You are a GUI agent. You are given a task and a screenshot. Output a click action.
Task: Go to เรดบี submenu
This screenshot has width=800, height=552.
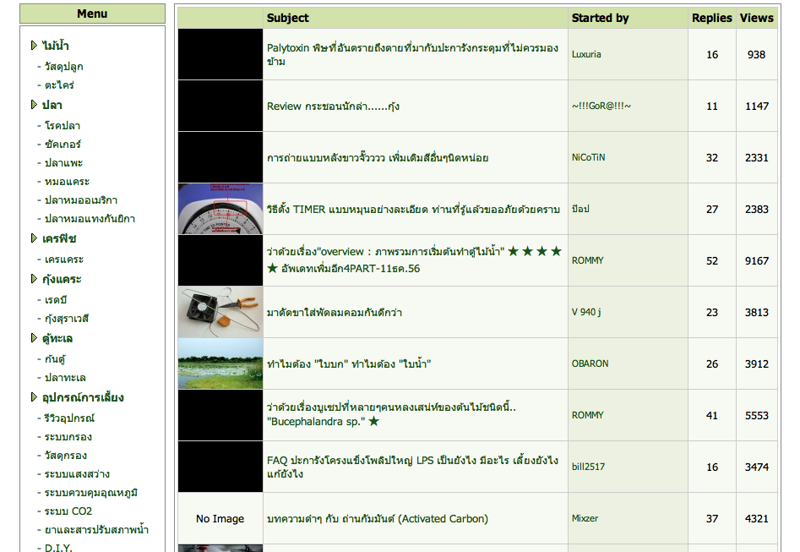56,300
